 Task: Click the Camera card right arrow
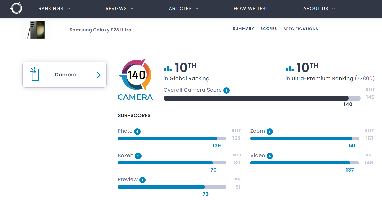pos(99,75)
